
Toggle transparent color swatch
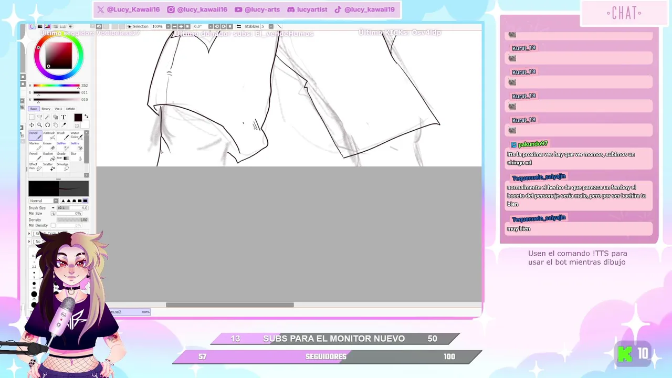coord(77,126)
